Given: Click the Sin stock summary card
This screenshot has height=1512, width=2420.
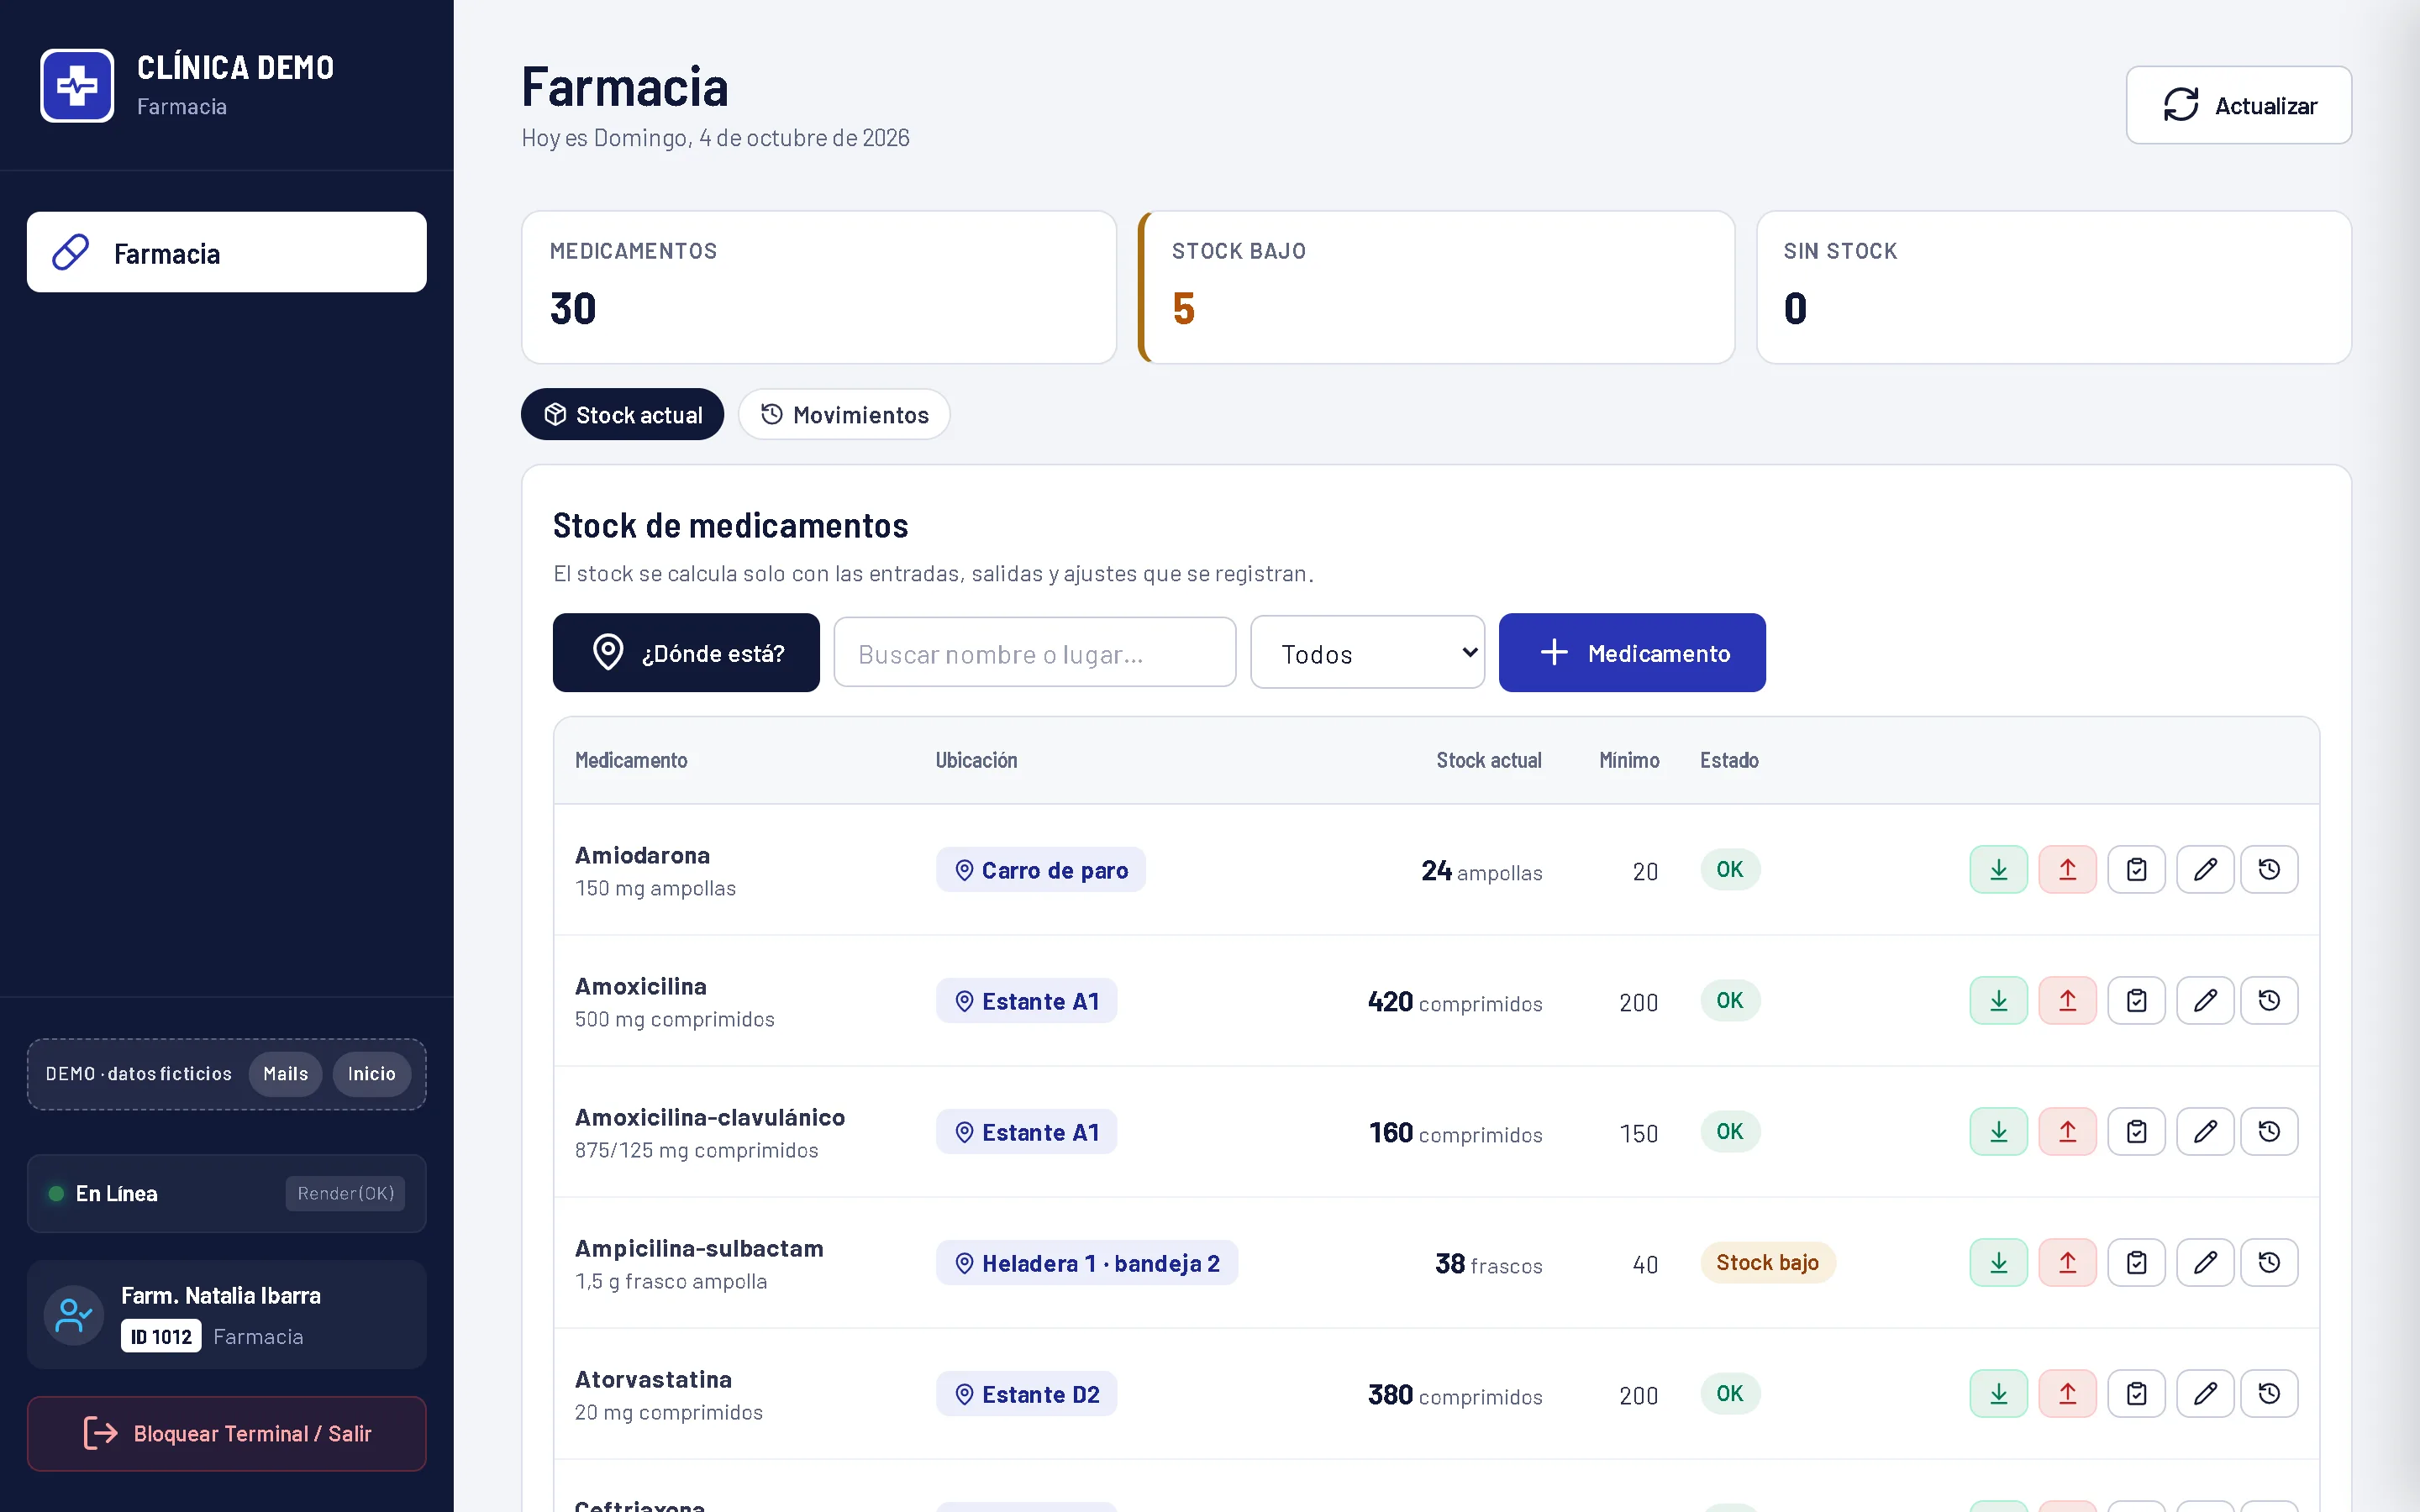Looking at the screenshot, I should 2054,288.
